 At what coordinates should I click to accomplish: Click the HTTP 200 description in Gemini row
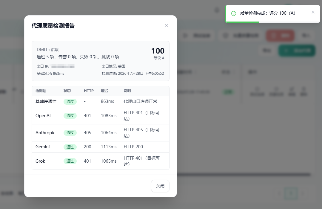[133, 147]
